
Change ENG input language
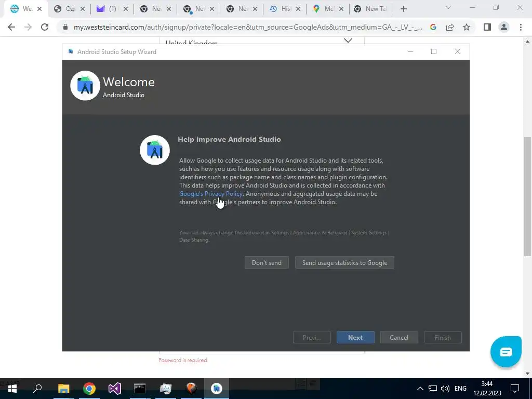[x=460, y=389]
